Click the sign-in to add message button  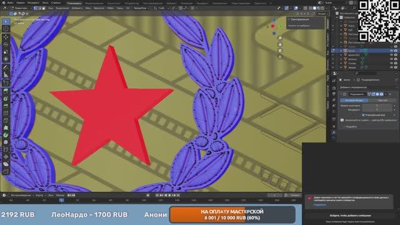pos(350,216)
